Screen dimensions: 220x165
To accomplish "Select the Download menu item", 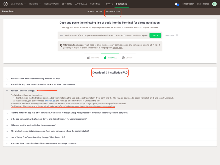I will (121, 4).
